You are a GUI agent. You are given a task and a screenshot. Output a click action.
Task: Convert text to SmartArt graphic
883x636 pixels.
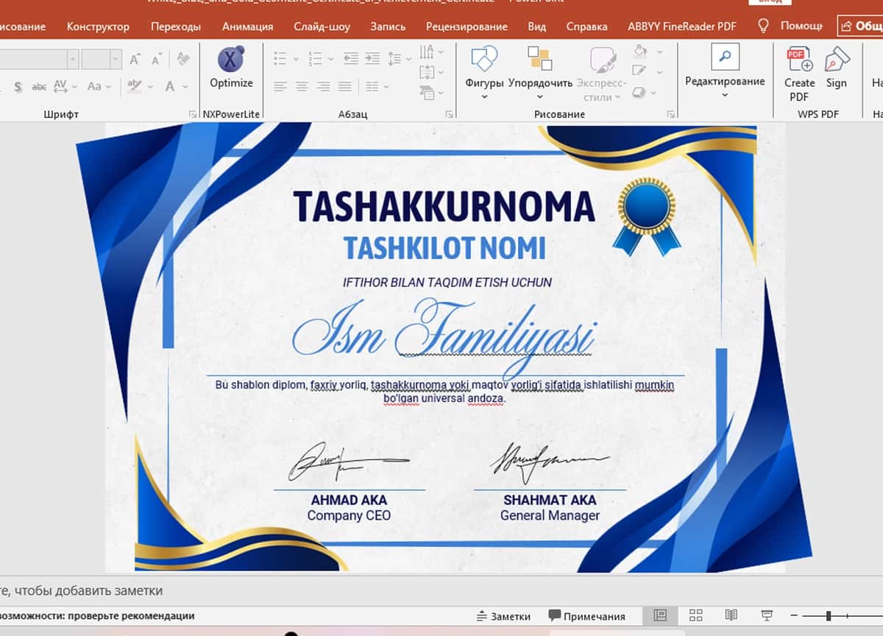click(431, 93)
